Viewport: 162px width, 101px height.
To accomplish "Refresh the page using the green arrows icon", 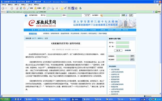I will 21,8.
